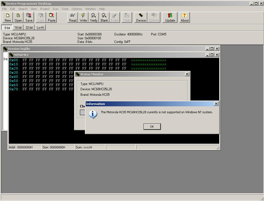Close the Status Monitor window

187,74
